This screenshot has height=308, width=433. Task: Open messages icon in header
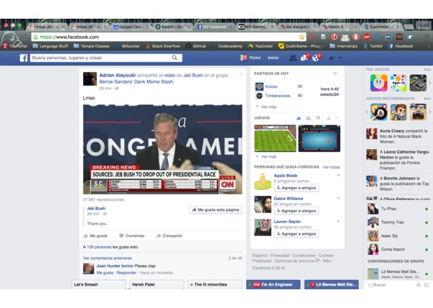(304, 58)
